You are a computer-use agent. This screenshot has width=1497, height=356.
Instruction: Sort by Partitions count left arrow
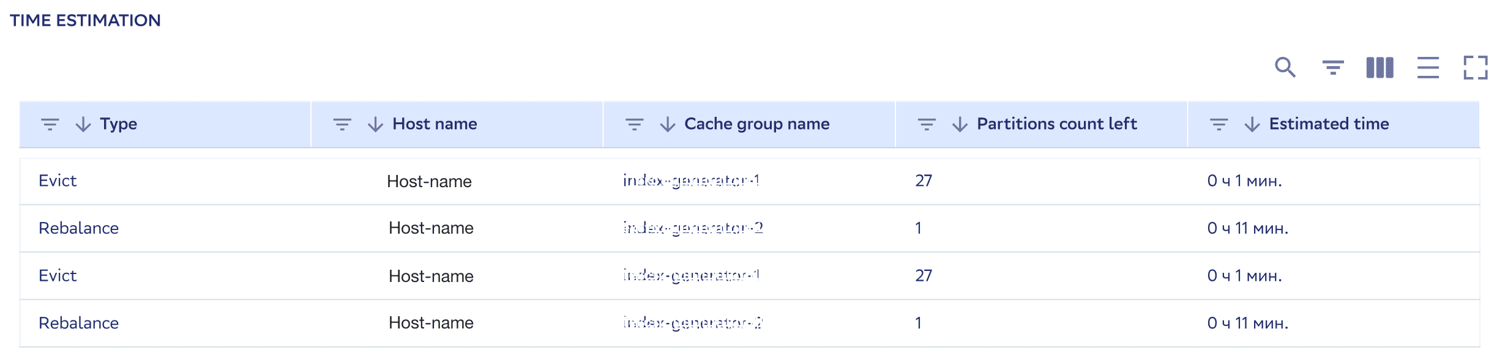point(960,124)
